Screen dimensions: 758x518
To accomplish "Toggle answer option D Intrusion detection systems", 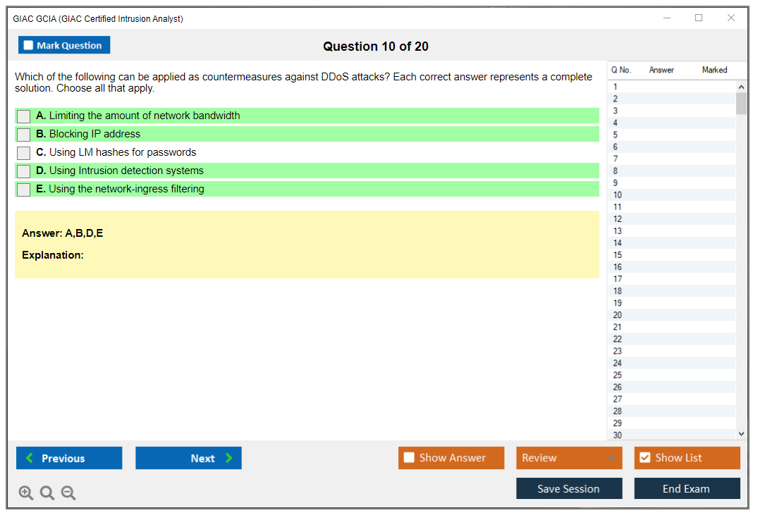I will click(23, 171).
